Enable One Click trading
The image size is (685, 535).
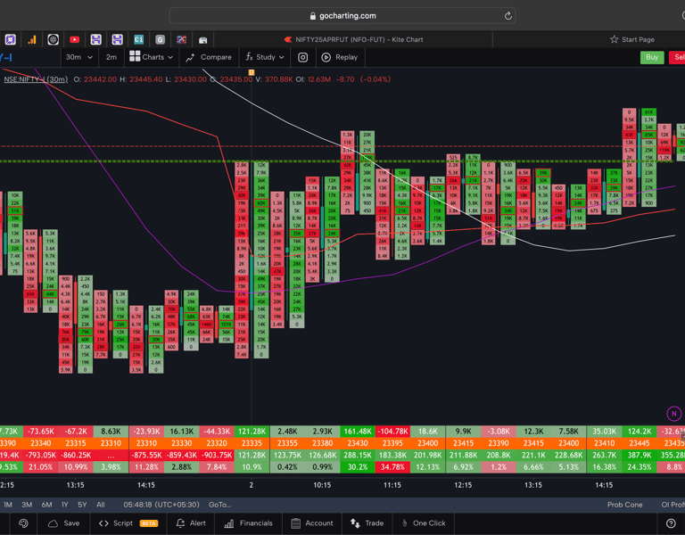[424, 523]
